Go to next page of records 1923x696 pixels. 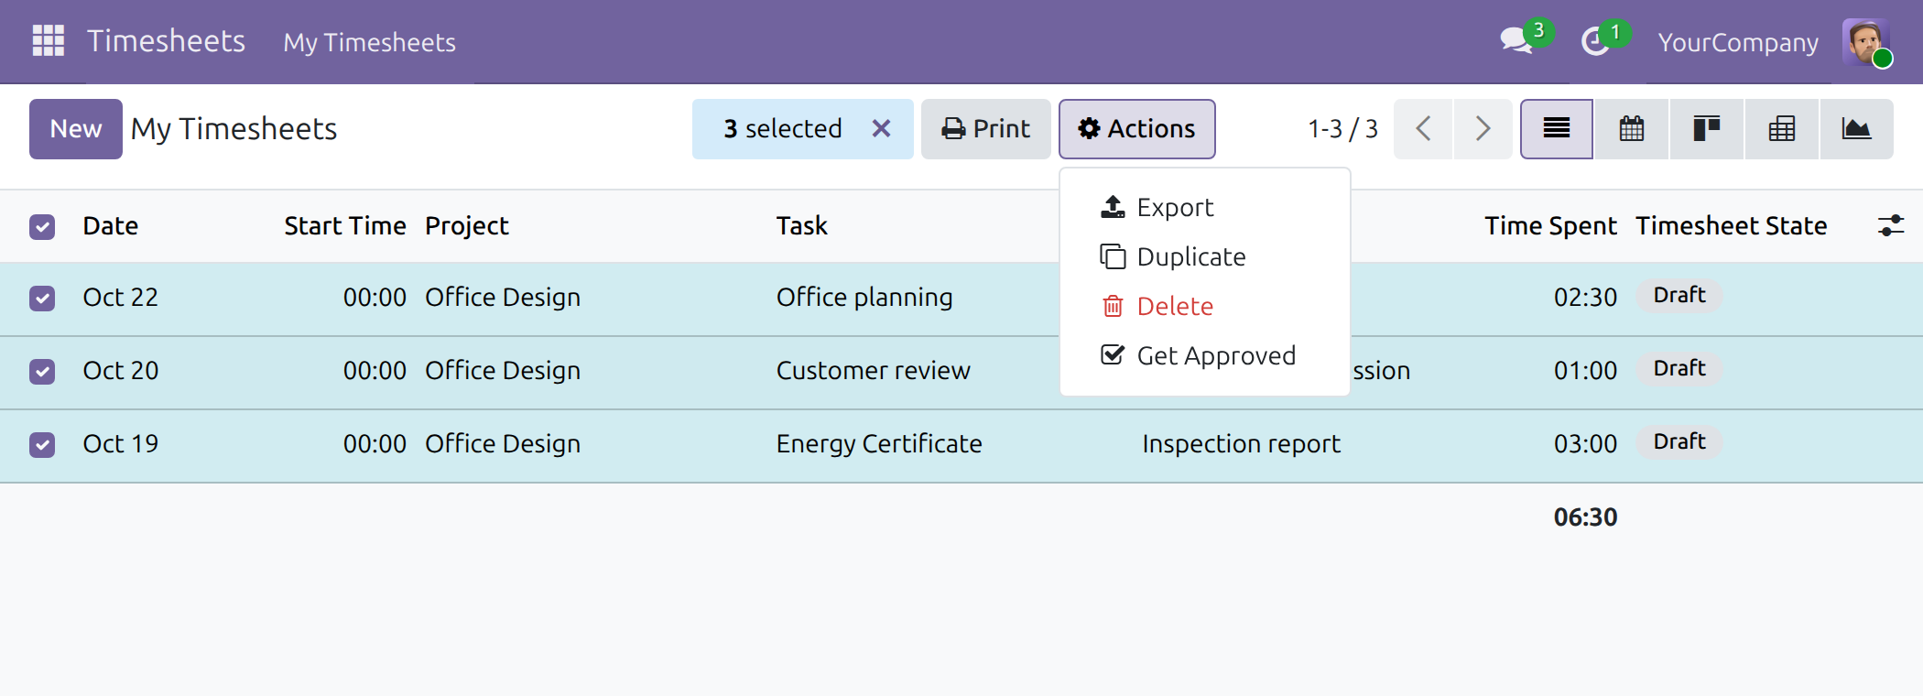(x=1483, y=129)
